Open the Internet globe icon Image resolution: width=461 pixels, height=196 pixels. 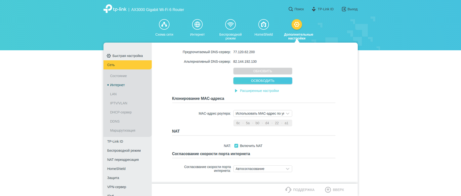[x=197, y=24]
